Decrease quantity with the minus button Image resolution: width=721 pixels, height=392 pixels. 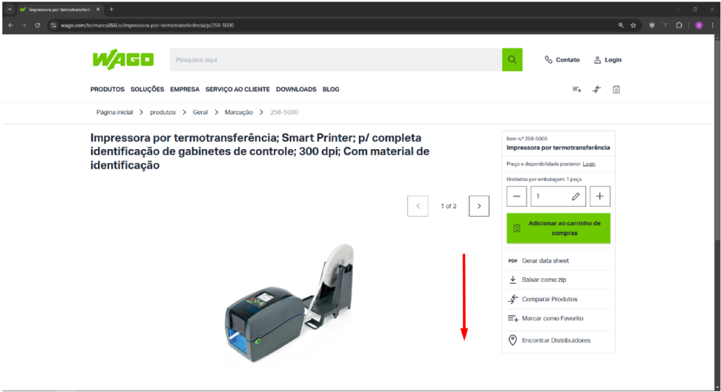(x=516, y=196)
